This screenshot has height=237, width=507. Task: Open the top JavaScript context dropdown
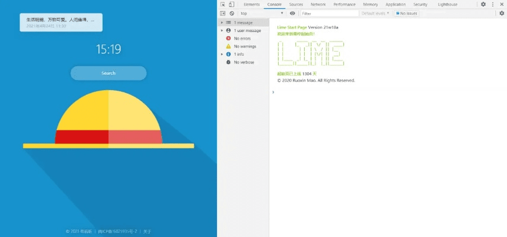click(261, 13)
